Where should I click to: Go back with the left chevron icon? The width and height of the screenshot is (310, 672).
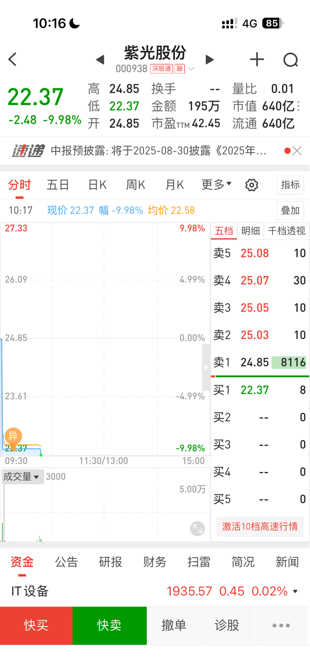[x=13, y=59]
